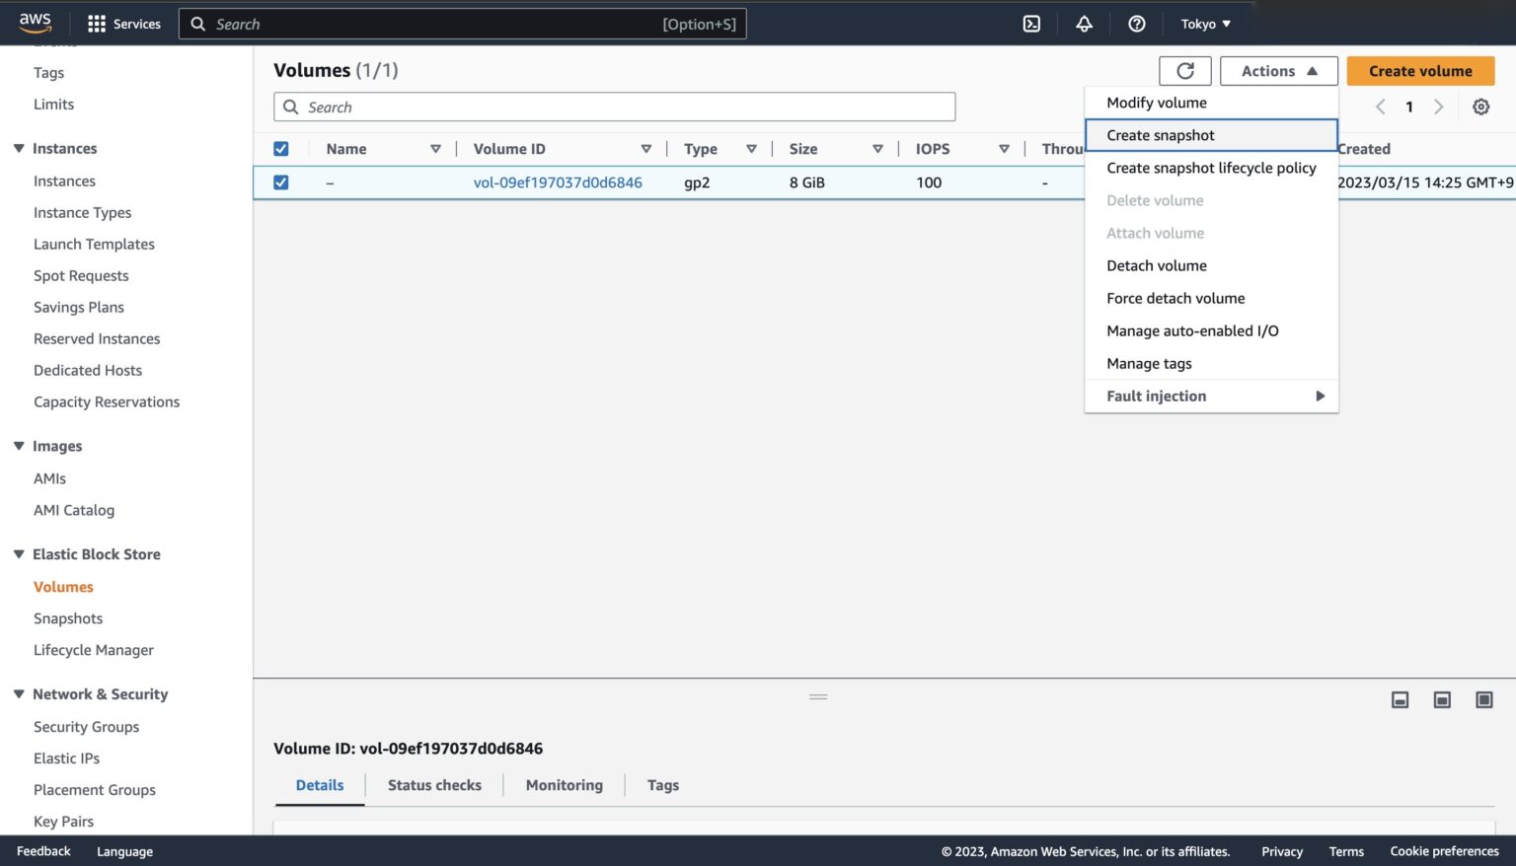Open volume vol-09ef197037d0d6846 details link
This screenshot has height=866, width=1516.
pos(558,181)
